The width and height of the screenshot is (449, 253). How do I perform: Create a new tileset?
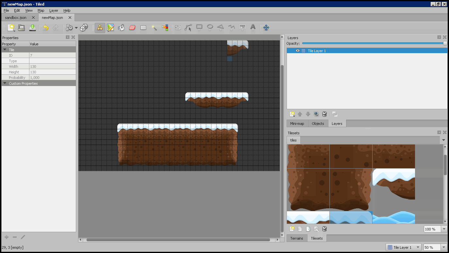[x=292, y=229]
